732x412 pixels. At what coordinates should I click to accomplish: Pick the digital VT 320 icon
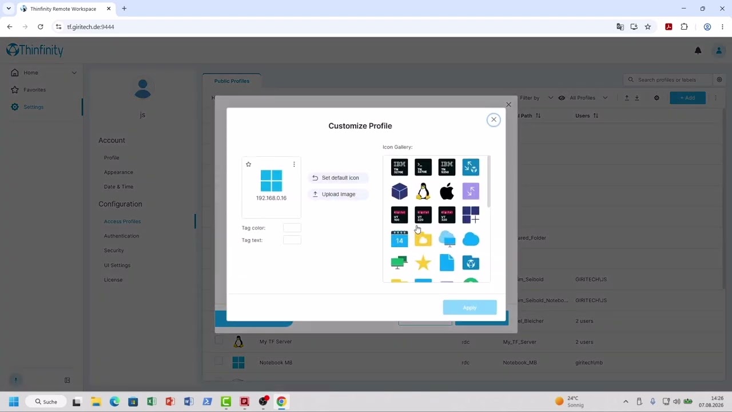pyautogui.click(x=447, y=215)
